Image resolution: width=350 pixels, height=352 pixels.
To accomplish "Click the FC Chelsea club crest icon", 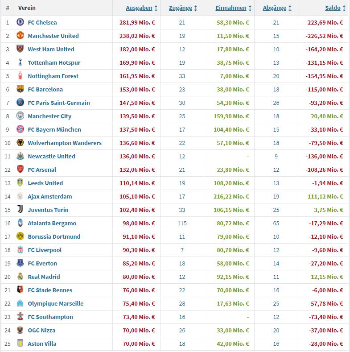I will coord(20,22).
